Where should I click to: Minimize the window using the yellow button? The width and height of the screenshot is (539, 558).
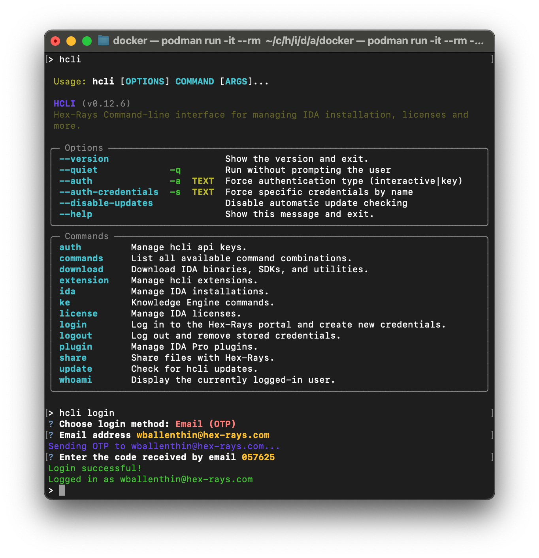[71, 41]
